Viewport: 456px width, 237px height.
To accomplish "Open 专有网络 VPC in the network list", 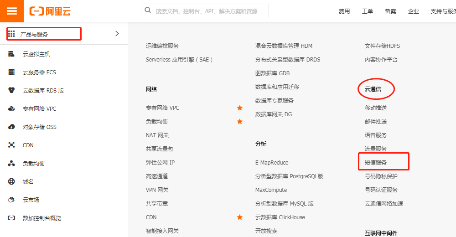I will (x=163, y=108).
